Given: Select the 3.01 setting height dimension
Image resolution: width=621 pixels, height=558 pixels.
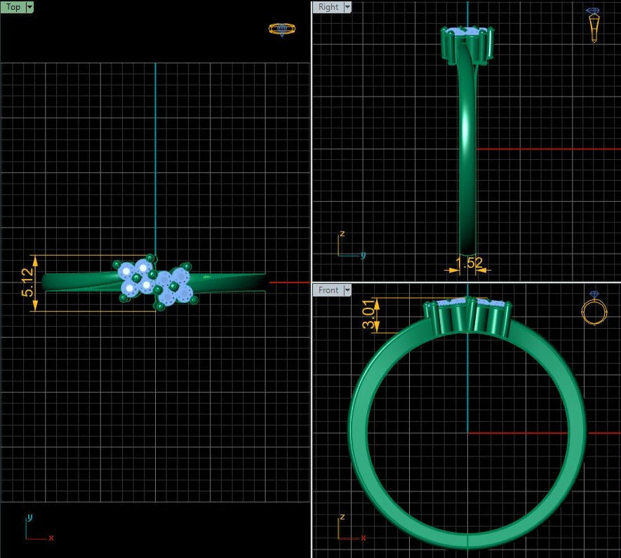Looking at the screenshot, I should pos(368,315).
